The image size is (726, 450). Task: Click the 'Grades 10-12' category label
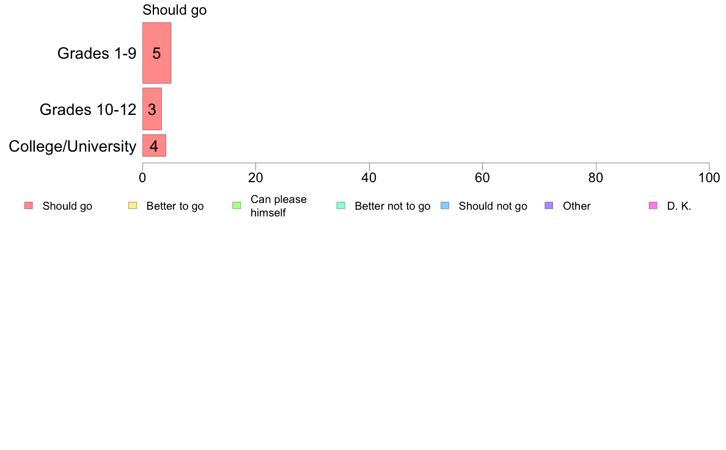point(88,109)
